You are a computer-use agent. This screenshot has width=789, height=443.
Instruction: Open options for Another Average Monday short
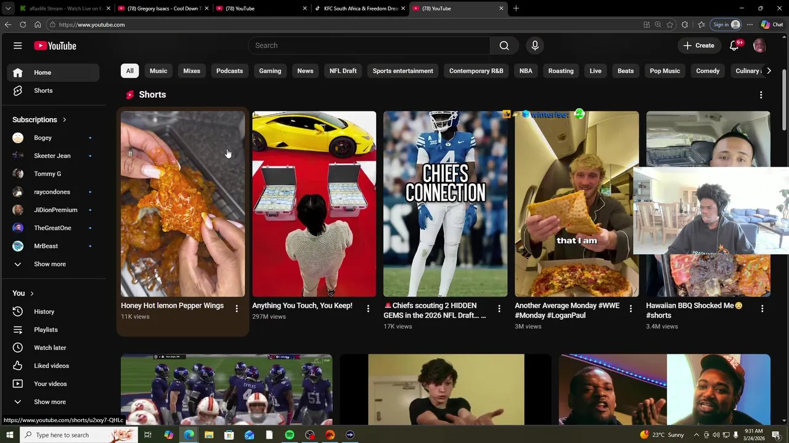631,308
